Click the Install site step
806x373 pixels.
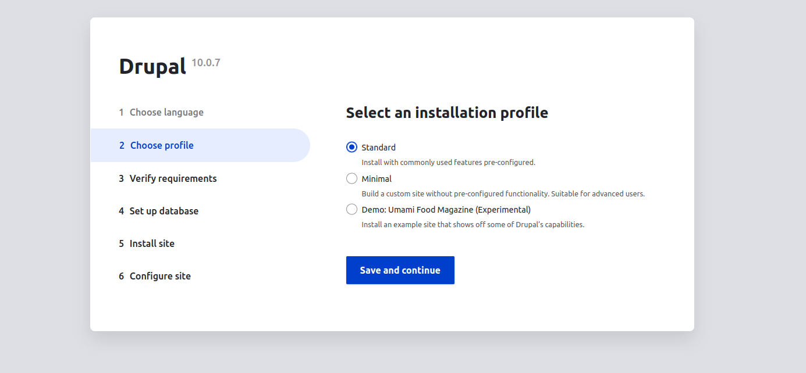[x=152, y=243]
